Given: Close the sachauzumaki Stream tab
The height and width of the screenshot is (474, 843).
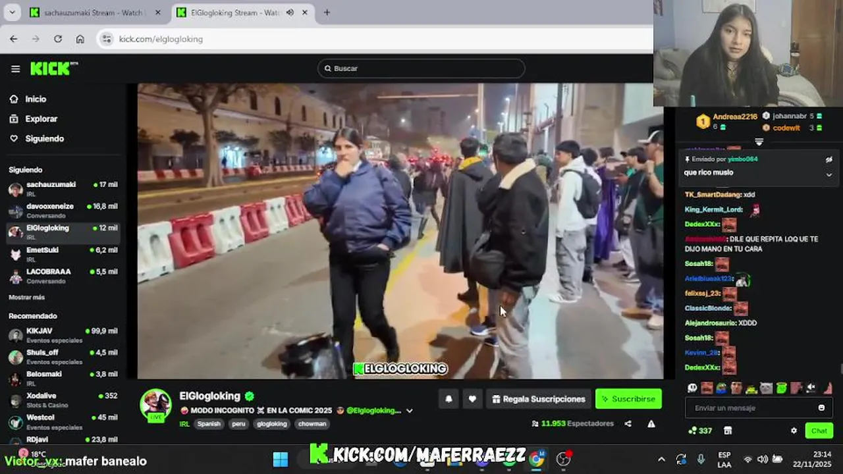Looking at the screenshot, I should [157, 13].
